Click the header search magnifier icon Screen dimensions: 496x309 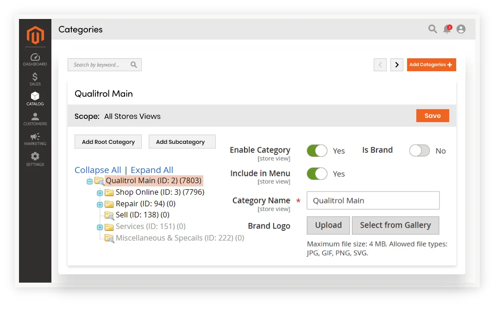coord(433,29)
